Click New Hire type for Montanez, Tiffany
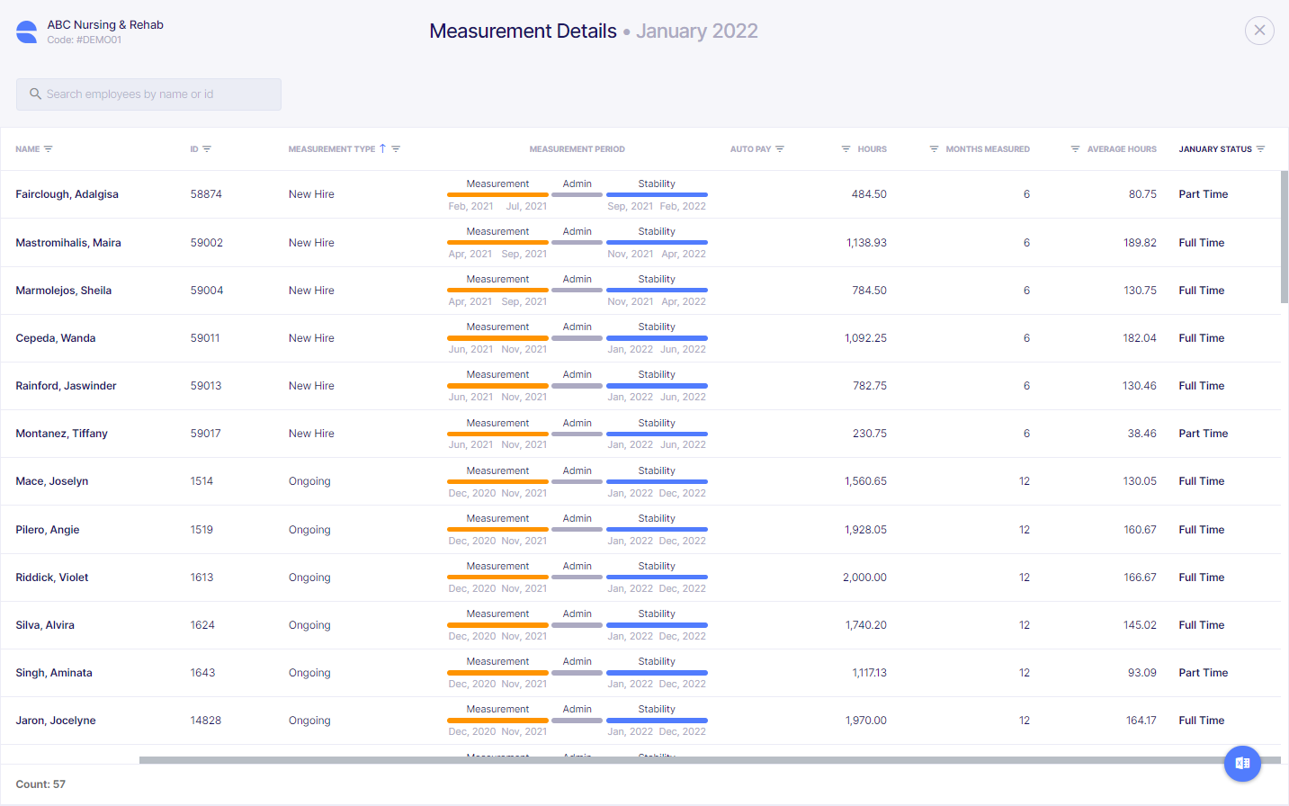 pos(311,434)
